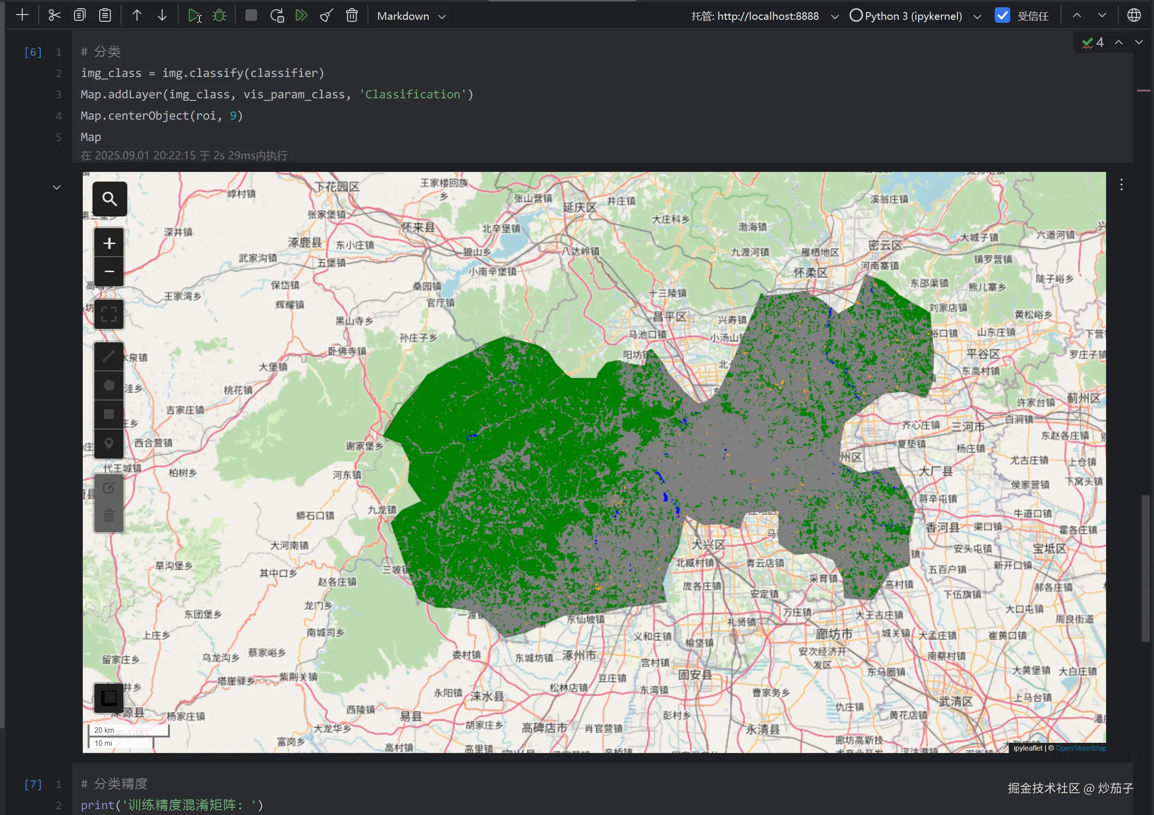Screen dimensions: 1154x815
Task: Collapse the cell output chevron
Action: coord(57,187)
